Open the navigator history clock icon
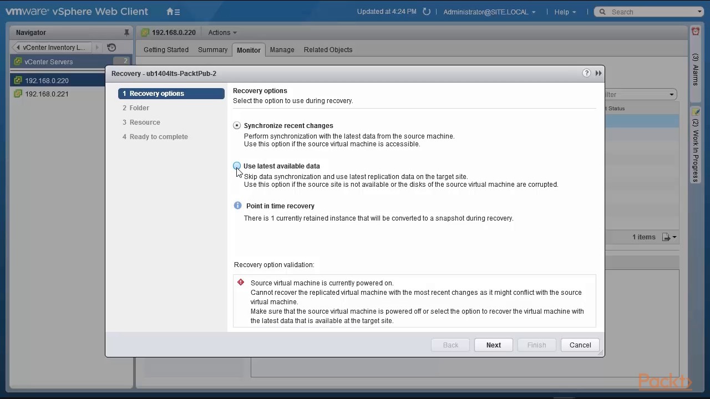 coord(111,48)
